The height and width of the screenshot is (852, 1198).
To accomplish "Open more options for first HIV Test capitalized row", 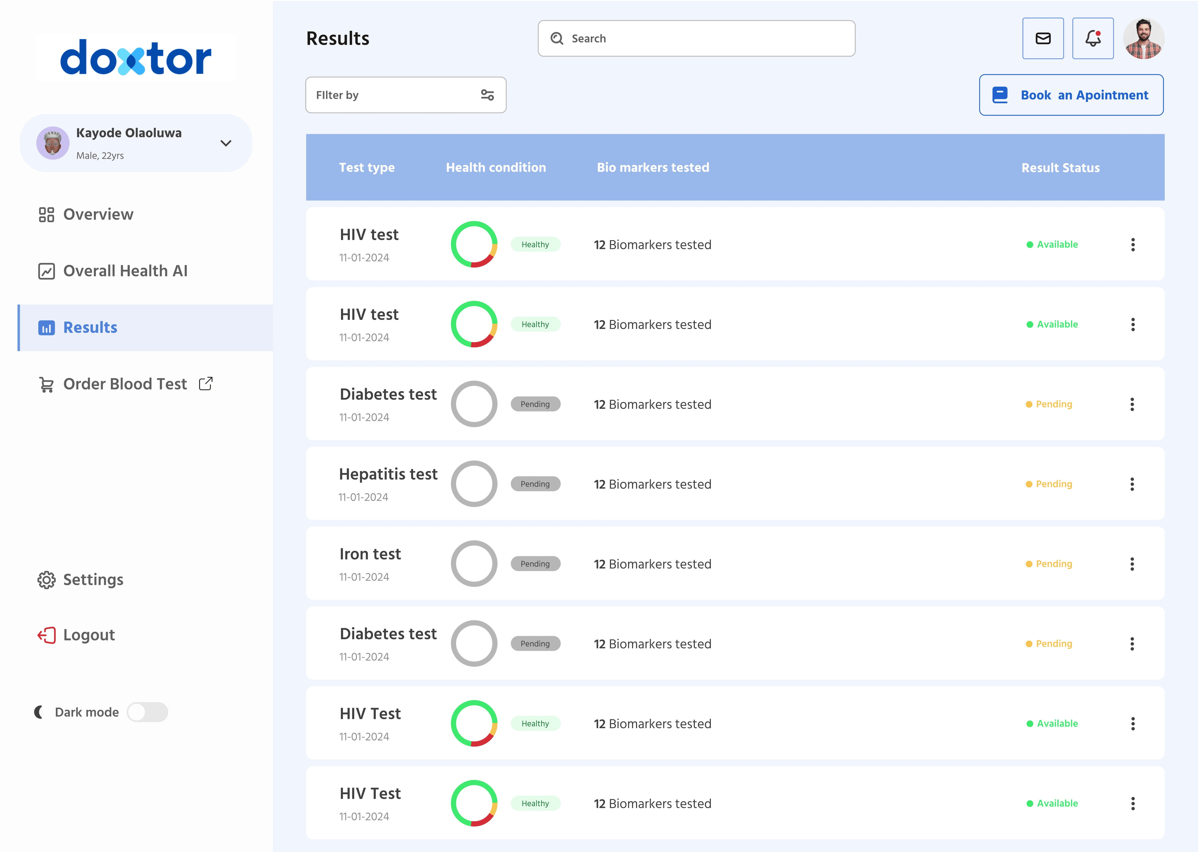I will tap(1133, 723).
